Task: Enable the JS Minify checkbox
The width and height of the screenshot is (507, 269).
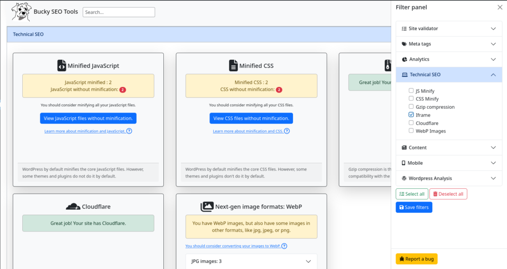Action: pos(411,91)
